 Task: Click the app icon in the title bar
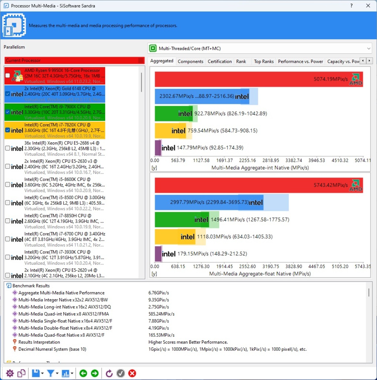point(6,6)
